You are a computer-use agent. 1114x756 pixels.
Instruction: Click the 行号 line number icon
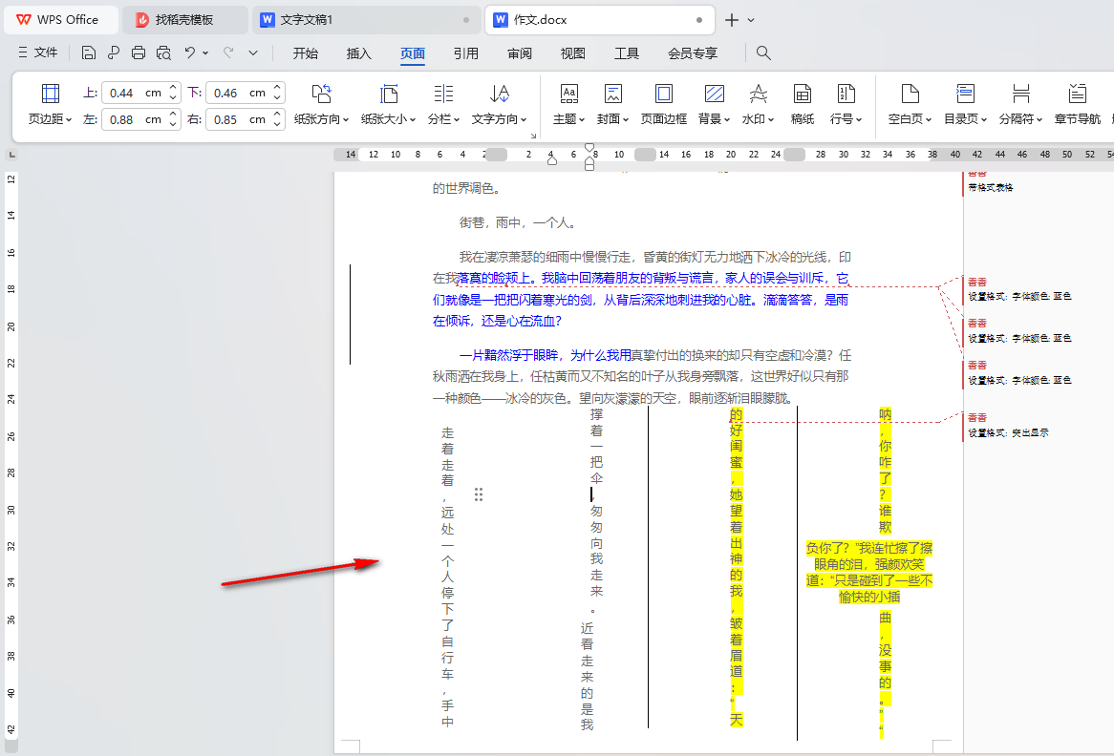pos(846,94)
